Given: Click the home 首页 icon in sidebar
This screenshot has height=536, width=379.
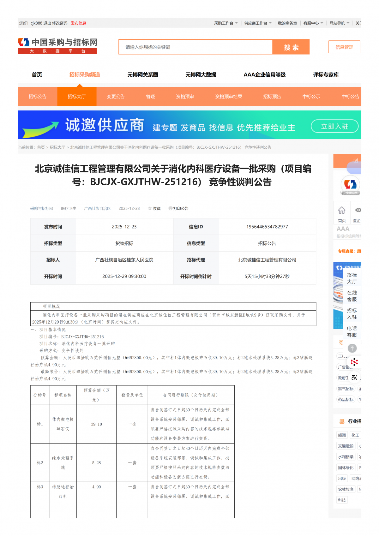Looking at the screenshot, I should click(x=341, y=211).
